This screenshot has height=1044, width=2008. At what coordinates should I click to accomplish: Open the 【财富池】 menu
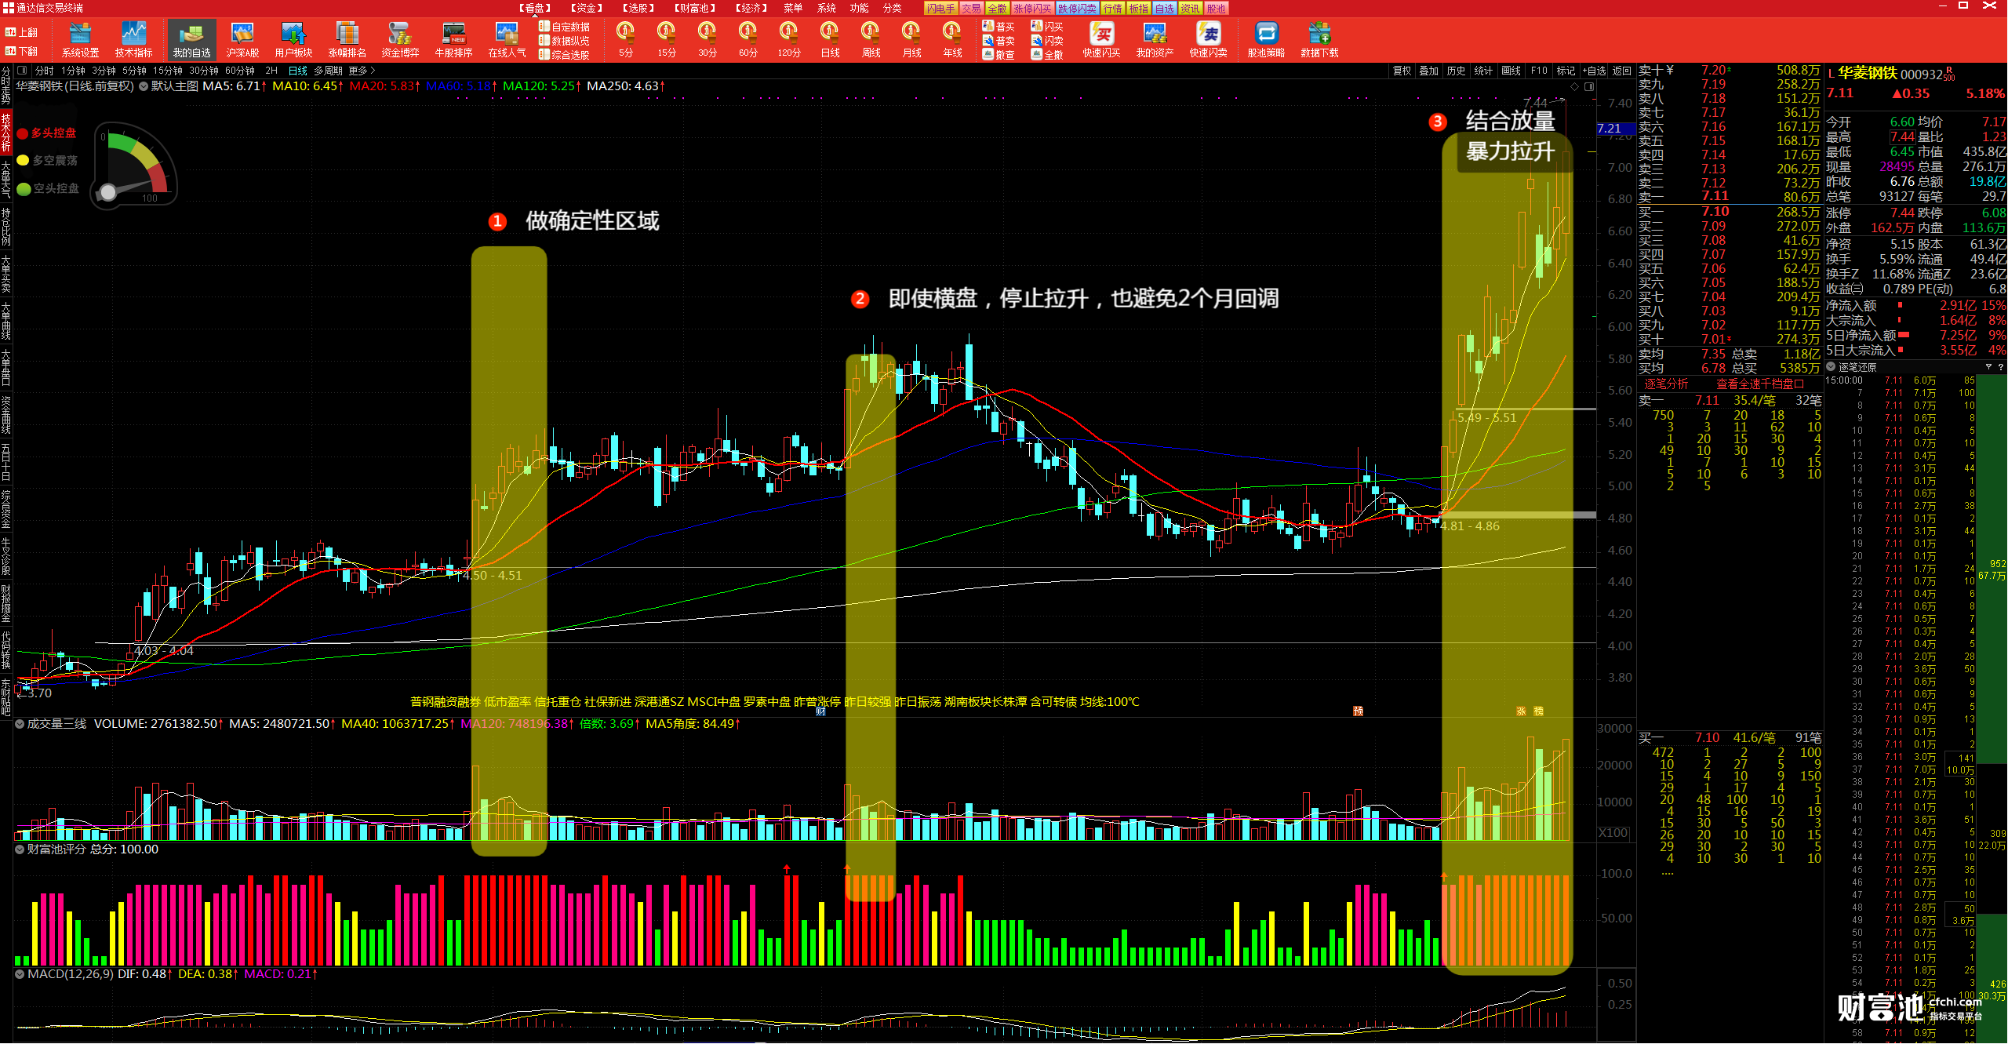click(x=695, y=8)
